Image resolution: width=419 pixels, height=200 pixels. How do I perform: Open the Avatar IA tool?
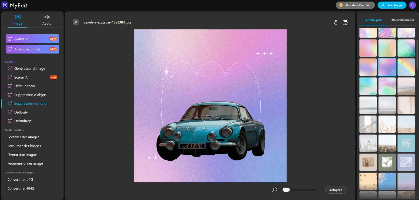pyautogui.click(x=32, y=38)
